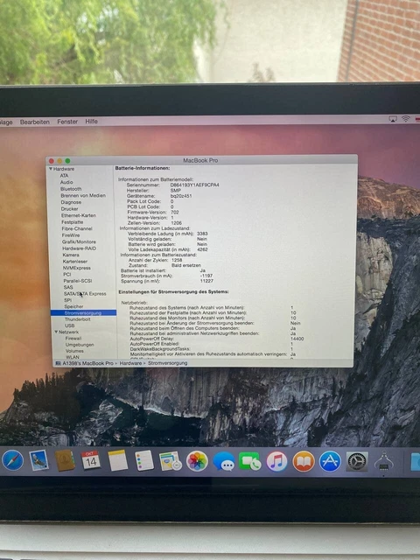Screen dimensions: 420x560
Task: Select Thunderbolt in the sidebar
Action: pyautogui.click(x=77, y=319)
